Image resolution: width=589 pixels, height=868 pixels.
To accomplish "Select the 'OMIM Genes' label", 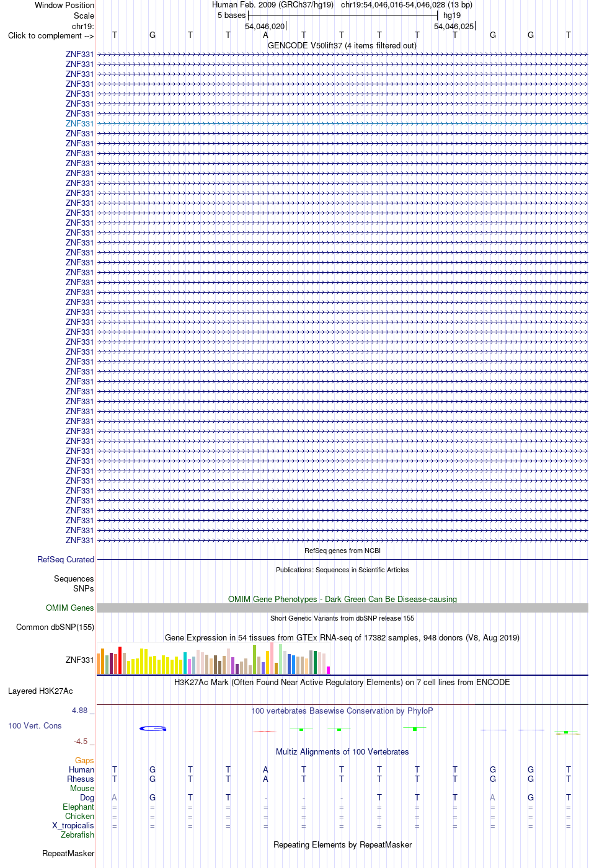I will [70, 608].
